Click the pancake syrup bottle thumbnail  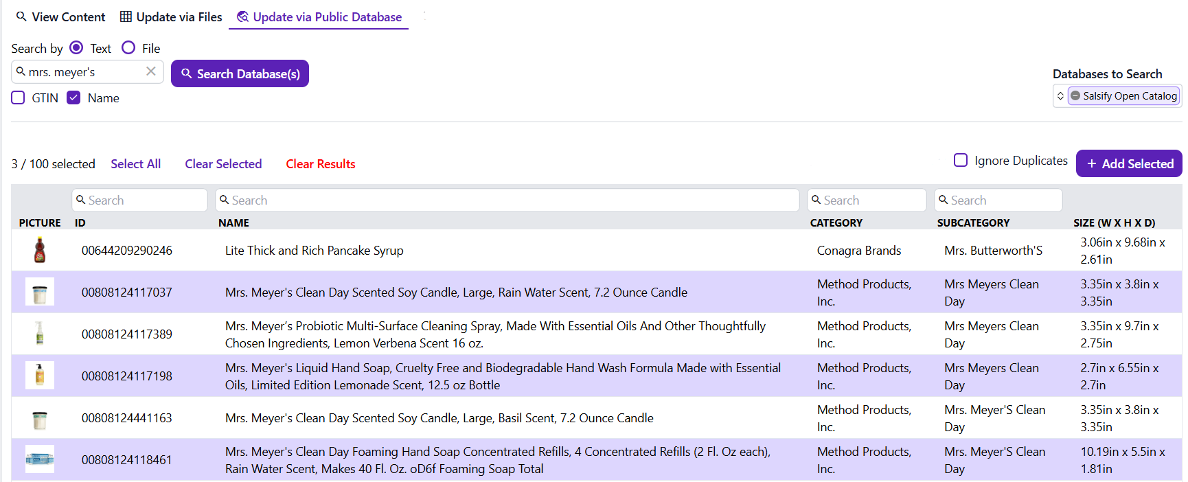coord(40,251)
